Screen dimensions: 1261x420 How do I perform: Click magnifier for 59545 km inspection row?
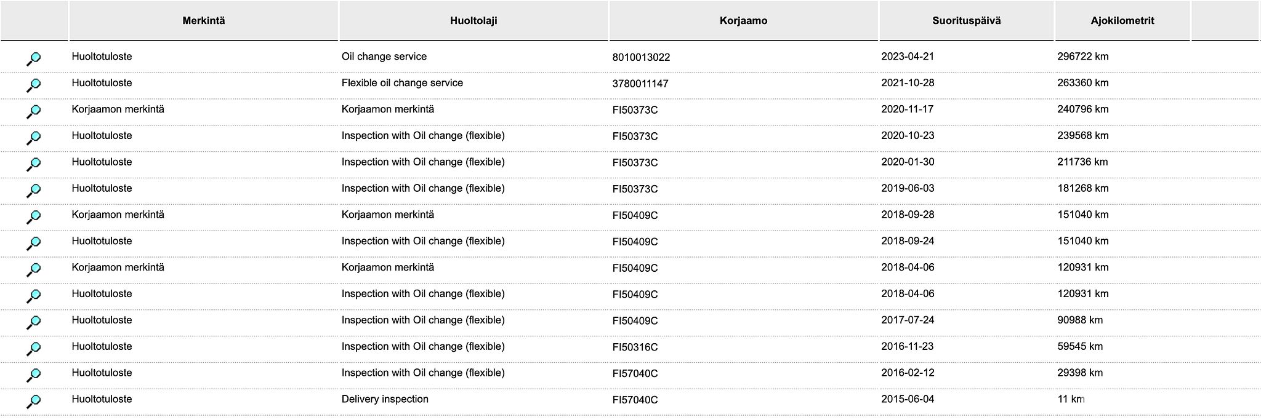pos(34,349)
